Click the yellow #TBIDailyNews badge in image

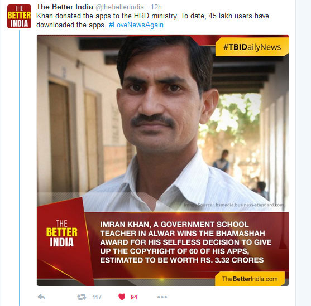click(x=252, y=47)
